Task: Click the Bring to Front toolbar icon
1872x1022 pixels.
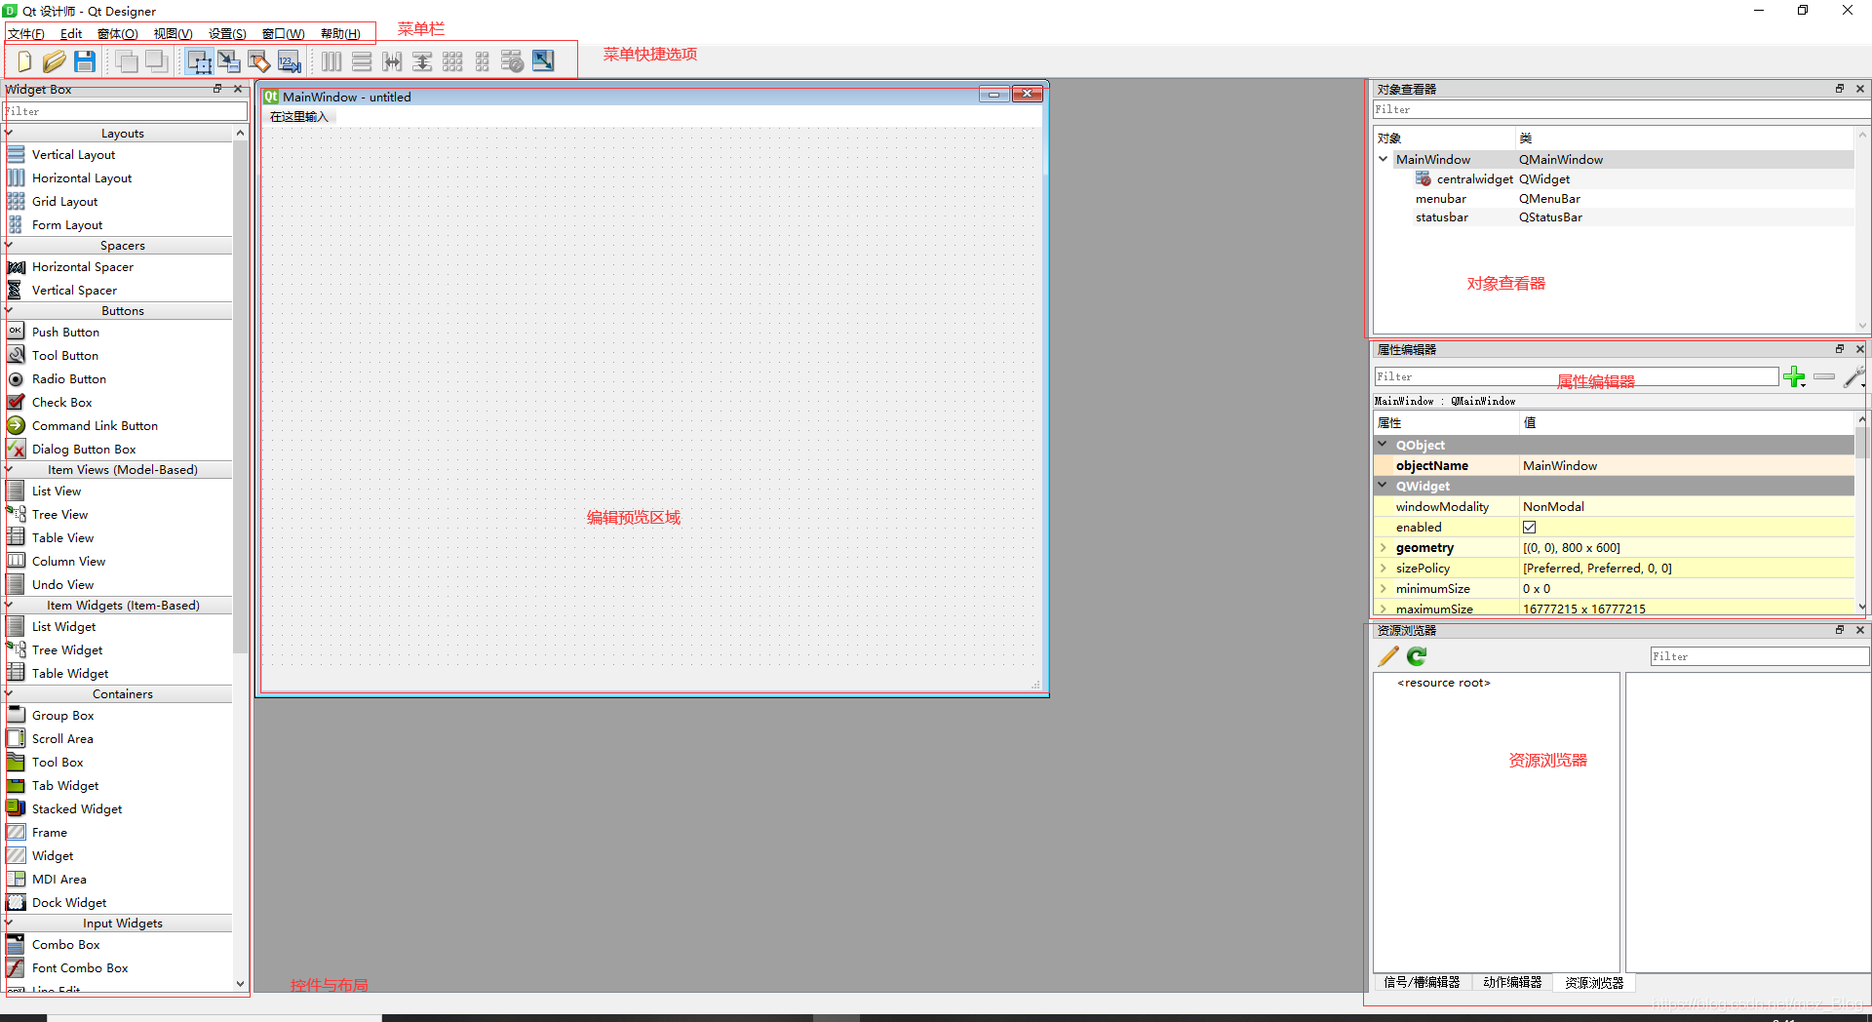Action: (156, 61)
